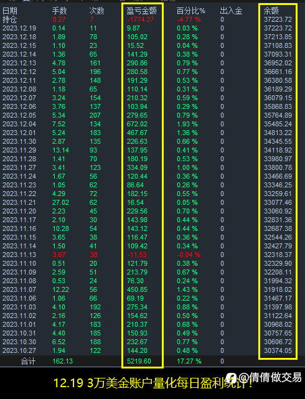Select date row 2023.11.17
305x399 pixels.
pyautogui.click(x=19, y=220)
